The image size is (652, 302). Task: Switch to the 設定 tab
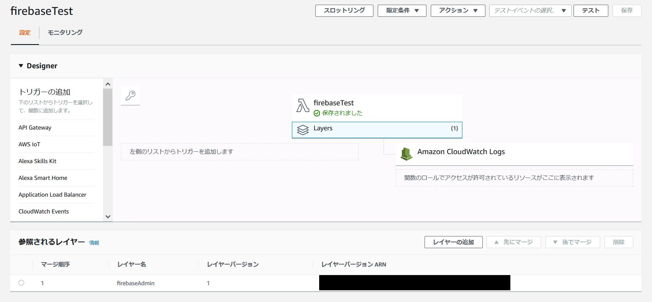[25, 33]
